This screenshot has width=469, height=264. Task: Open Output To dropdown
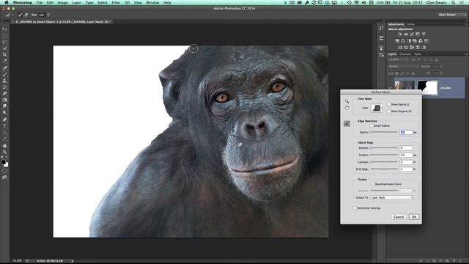point(392,197)
